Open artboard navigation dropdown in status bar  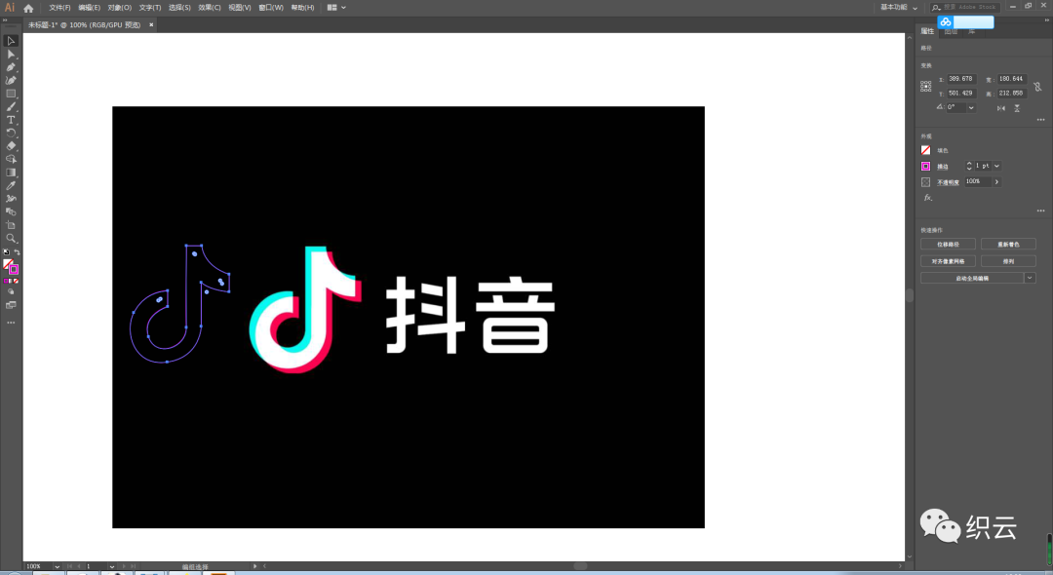111,567
